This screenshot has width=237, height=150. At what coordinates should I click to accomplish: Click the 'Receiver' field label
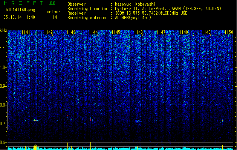pyautogui.click(x=76, y=13)
